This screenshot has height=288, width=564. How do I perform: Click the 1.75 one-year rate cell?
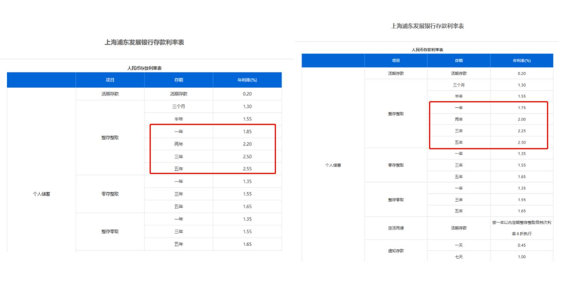point(521,108)
